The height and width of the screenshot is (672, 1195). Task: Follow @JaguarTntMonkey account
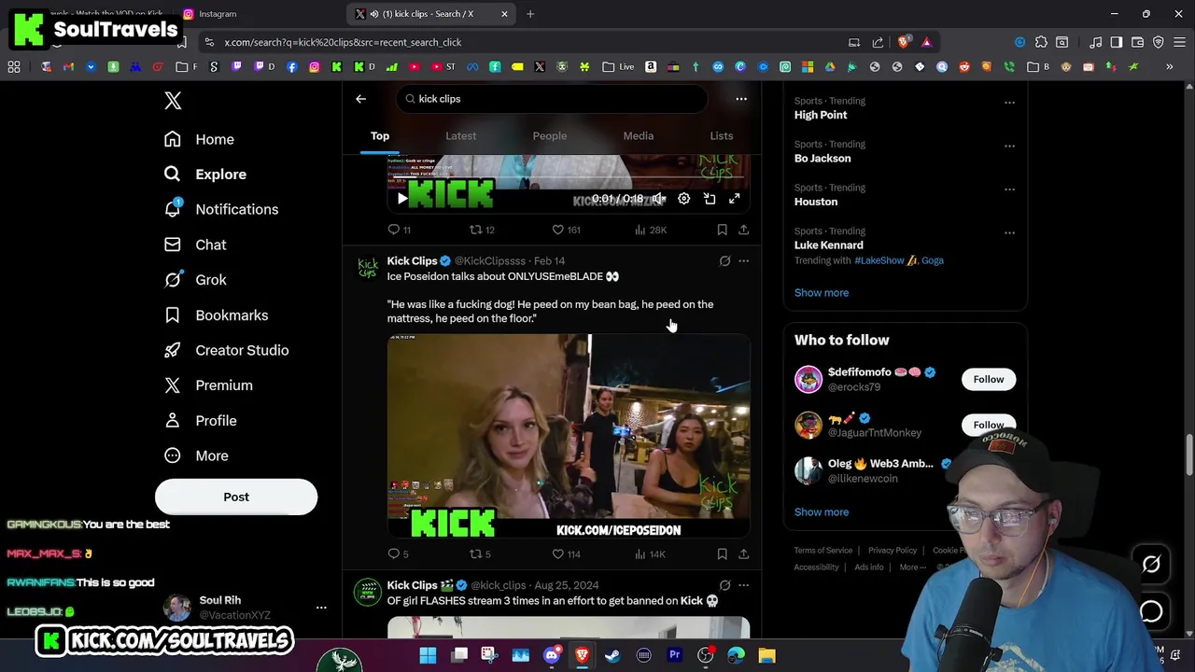point(988,425)
